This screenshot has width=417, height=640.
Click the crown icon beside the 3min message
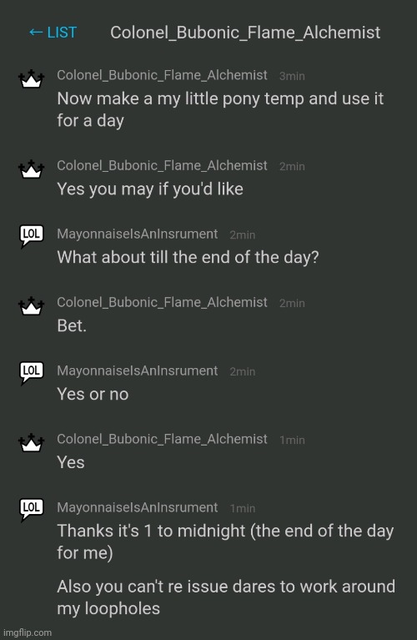[32, 78]
